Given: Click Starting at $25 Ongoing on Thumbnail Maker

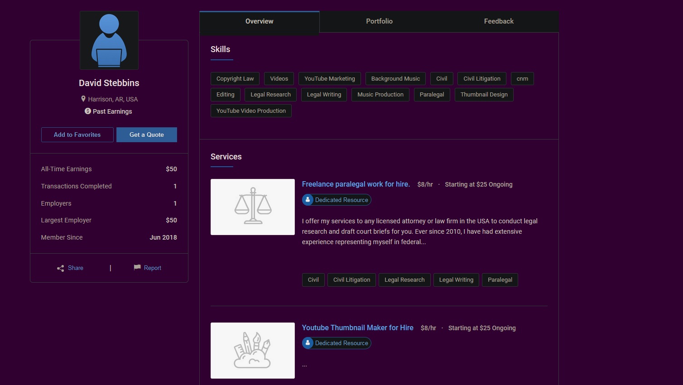Looking at the screenshot, I should pos(482,328).
